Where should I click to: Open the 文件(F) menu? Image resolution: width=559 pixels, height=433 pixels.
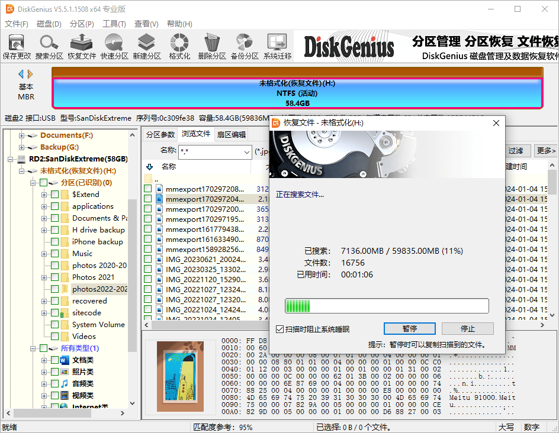coord(17,24)
